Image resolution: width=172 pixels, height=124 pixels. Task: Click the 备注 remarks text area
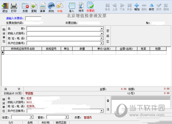tap(141, 105)
